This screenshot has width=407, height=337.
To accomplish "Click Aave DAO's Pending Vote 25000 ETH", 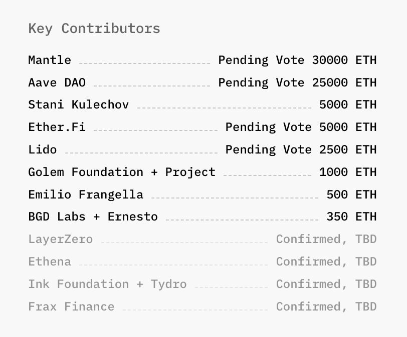I will coord(297,82).
